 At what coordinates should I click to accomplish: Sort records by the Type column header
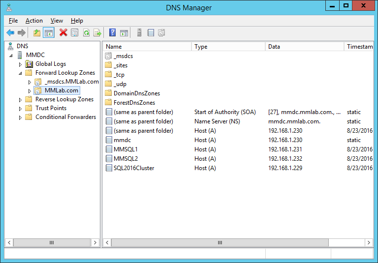coord(228,47)
